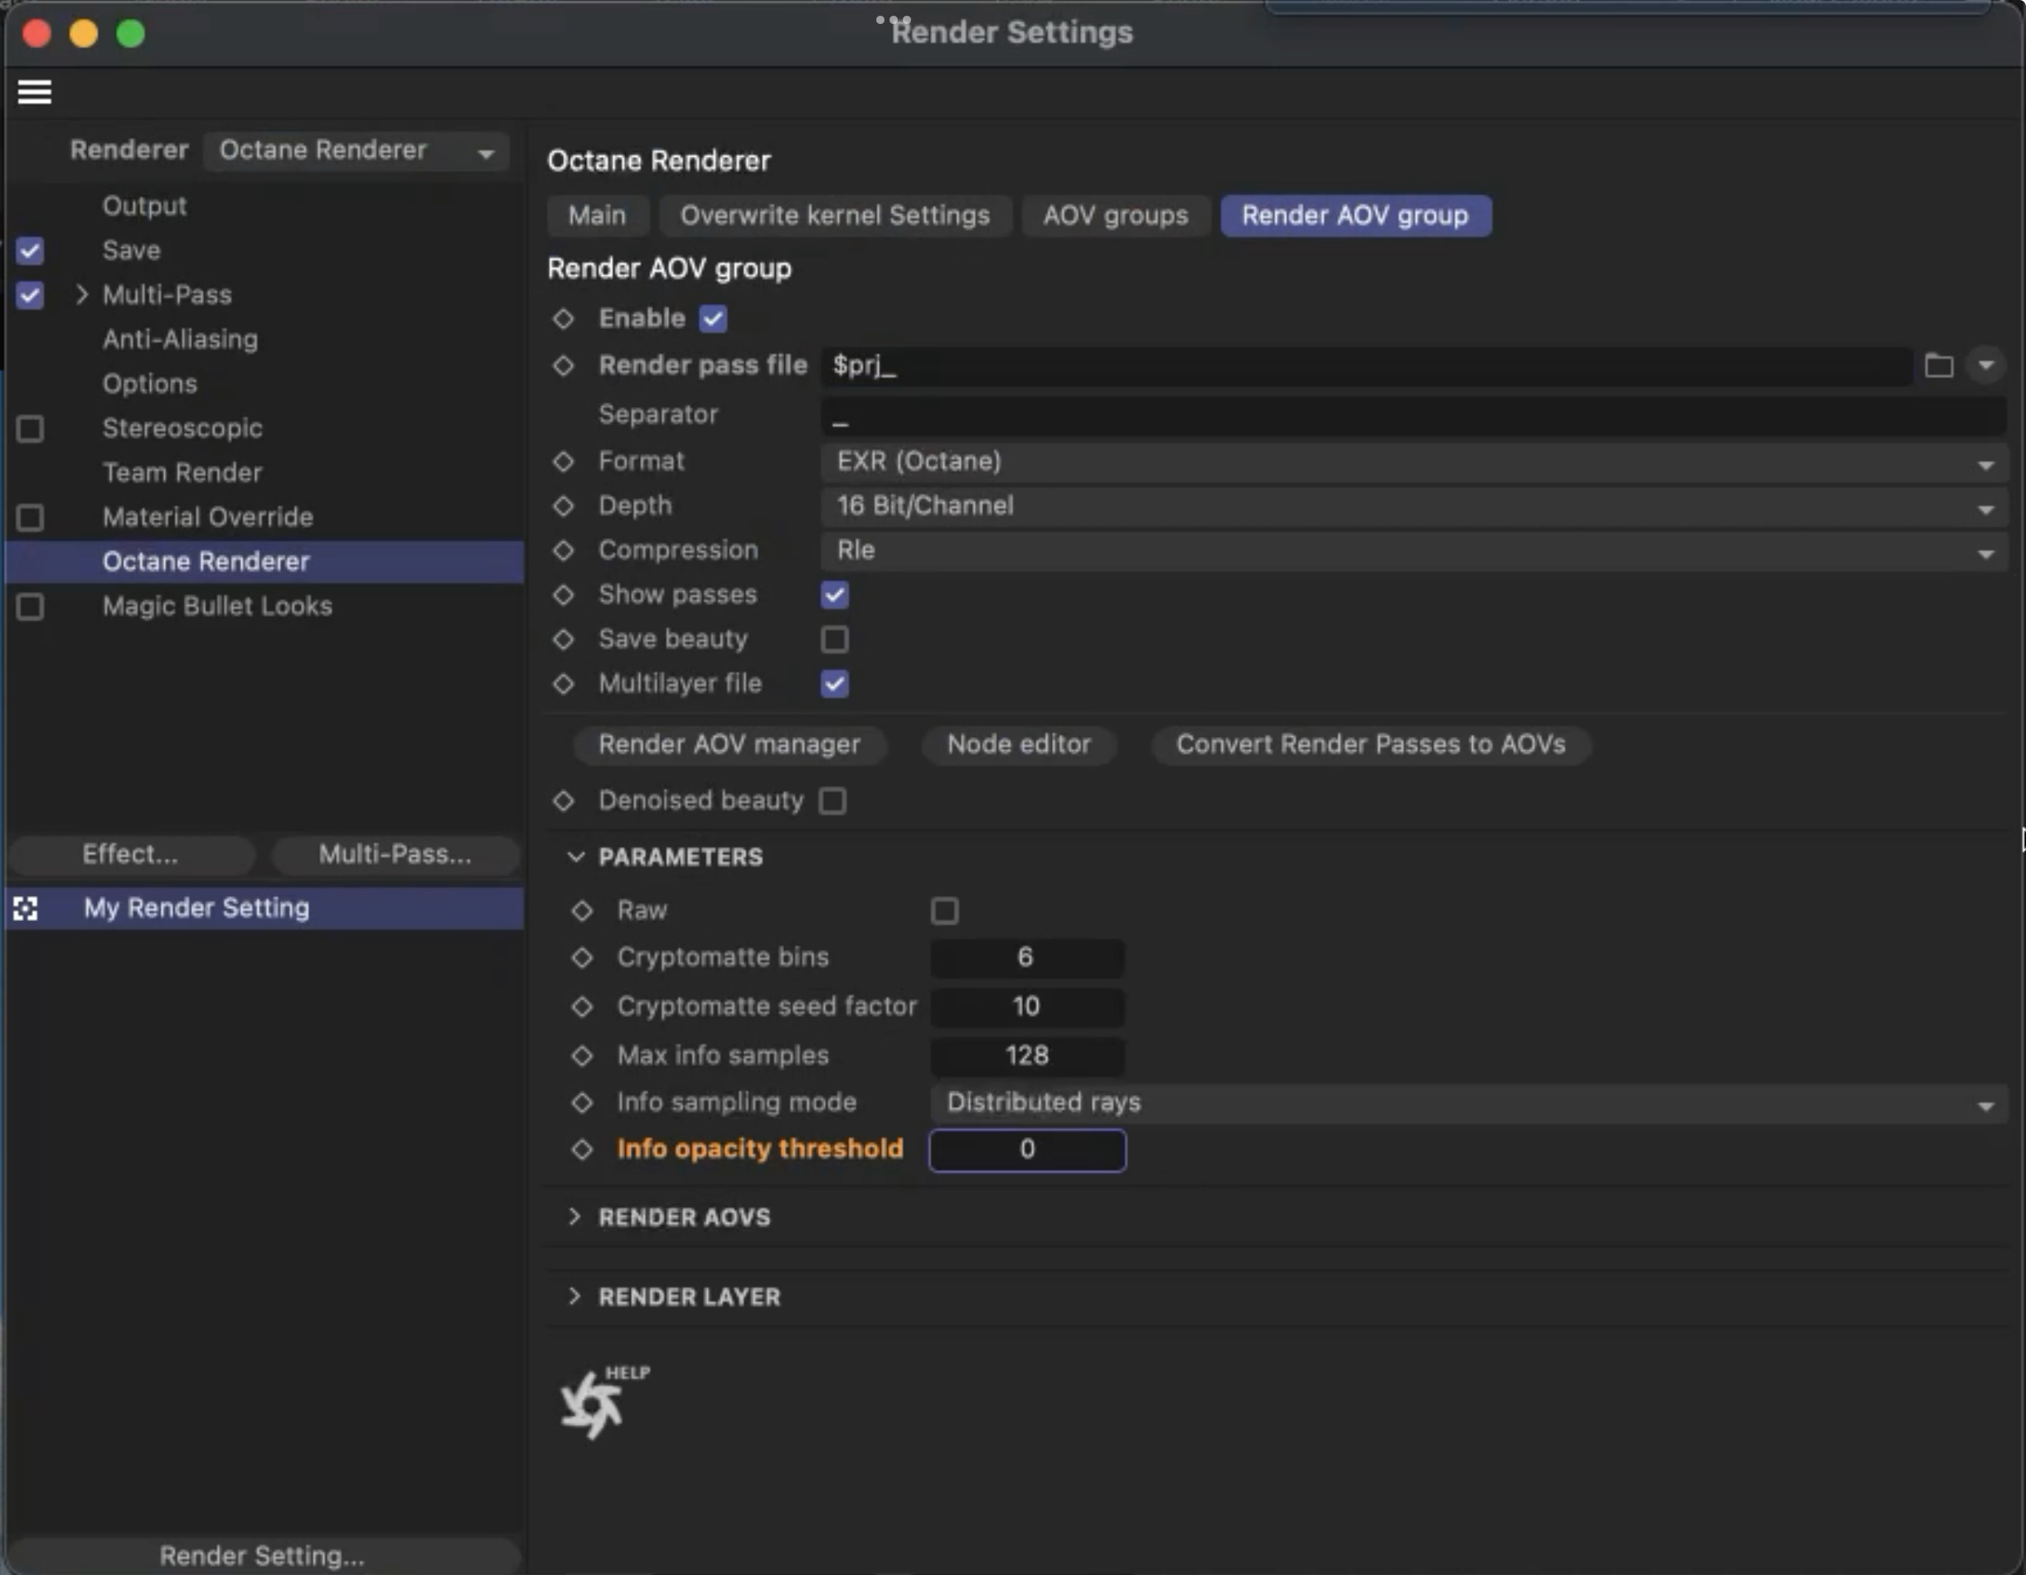Open Overwrite kernel Settings tab

coord(834,216)
